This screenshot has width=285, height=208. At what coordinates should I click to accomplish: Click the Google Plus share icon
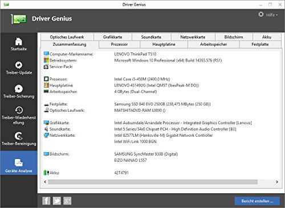click(x=67, y=201)
